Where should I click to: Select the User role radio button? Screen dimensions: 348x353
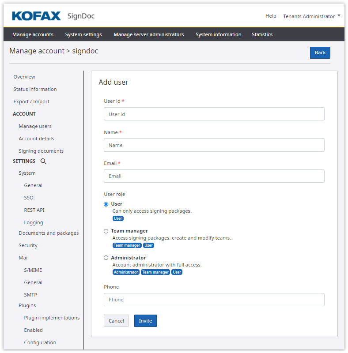point(106,204)
